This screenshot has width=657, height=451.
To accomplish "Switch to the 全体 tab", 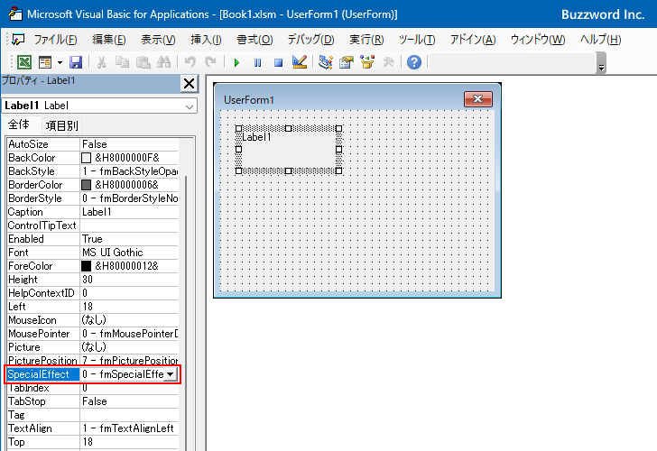I will (19, 124).
